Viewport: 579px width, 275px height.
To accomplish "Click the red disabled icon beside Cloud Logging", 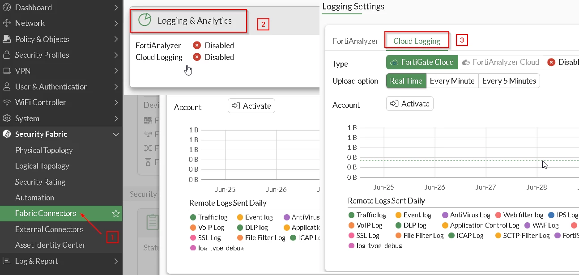I will coord(197,57).
